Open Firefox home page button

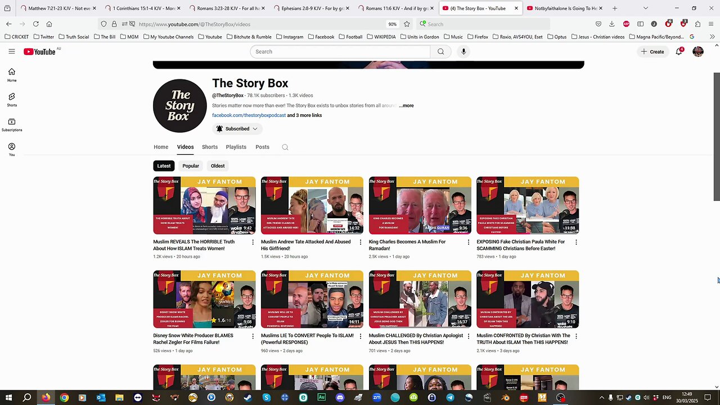[49, 24]
